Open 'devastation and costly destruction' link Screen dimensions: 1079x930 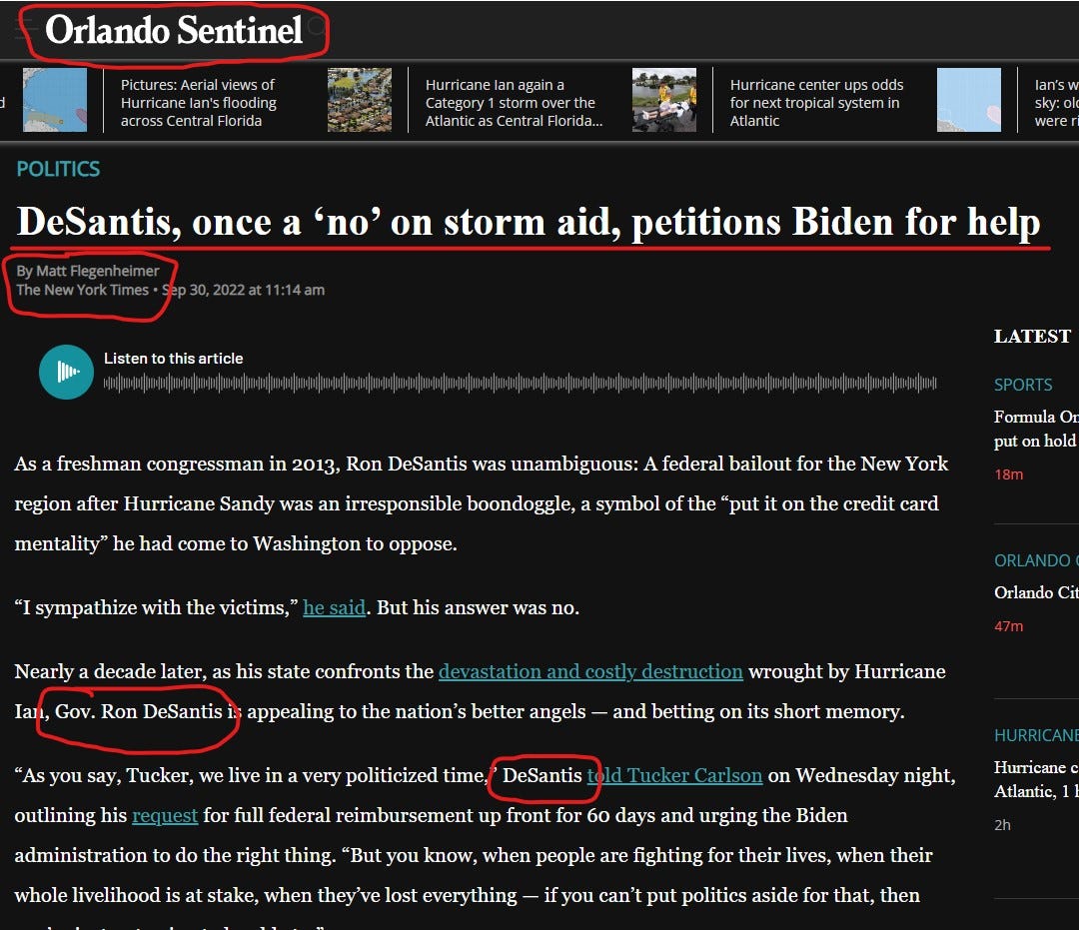click(x=590, y=671)
